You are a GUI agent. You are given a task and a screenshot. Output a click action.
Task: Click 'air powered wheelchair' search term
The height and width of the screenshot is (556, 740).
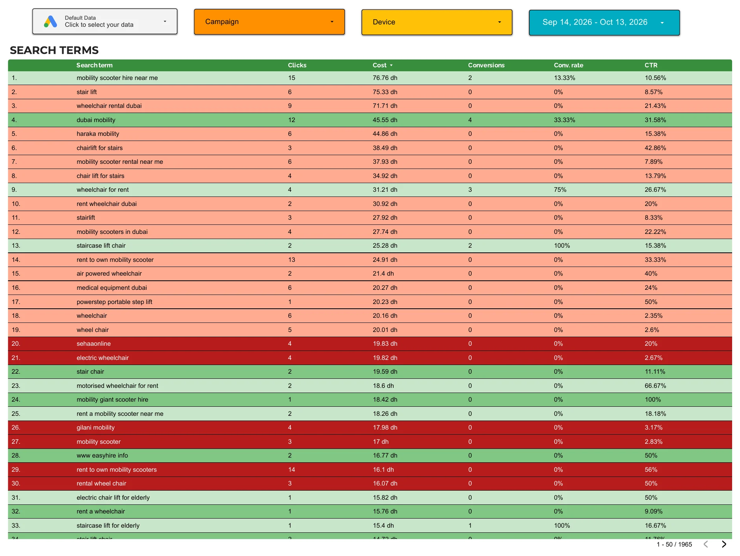click(109, 274)
